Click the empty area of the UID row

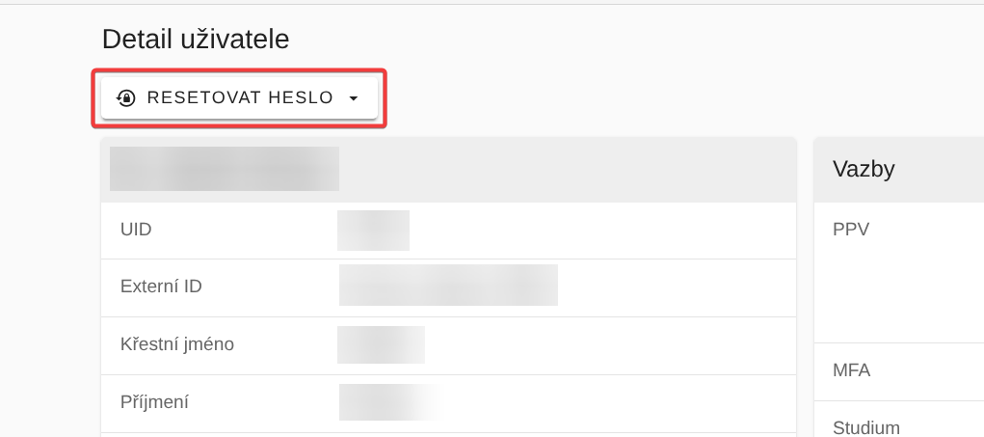(x=598, y=230)
